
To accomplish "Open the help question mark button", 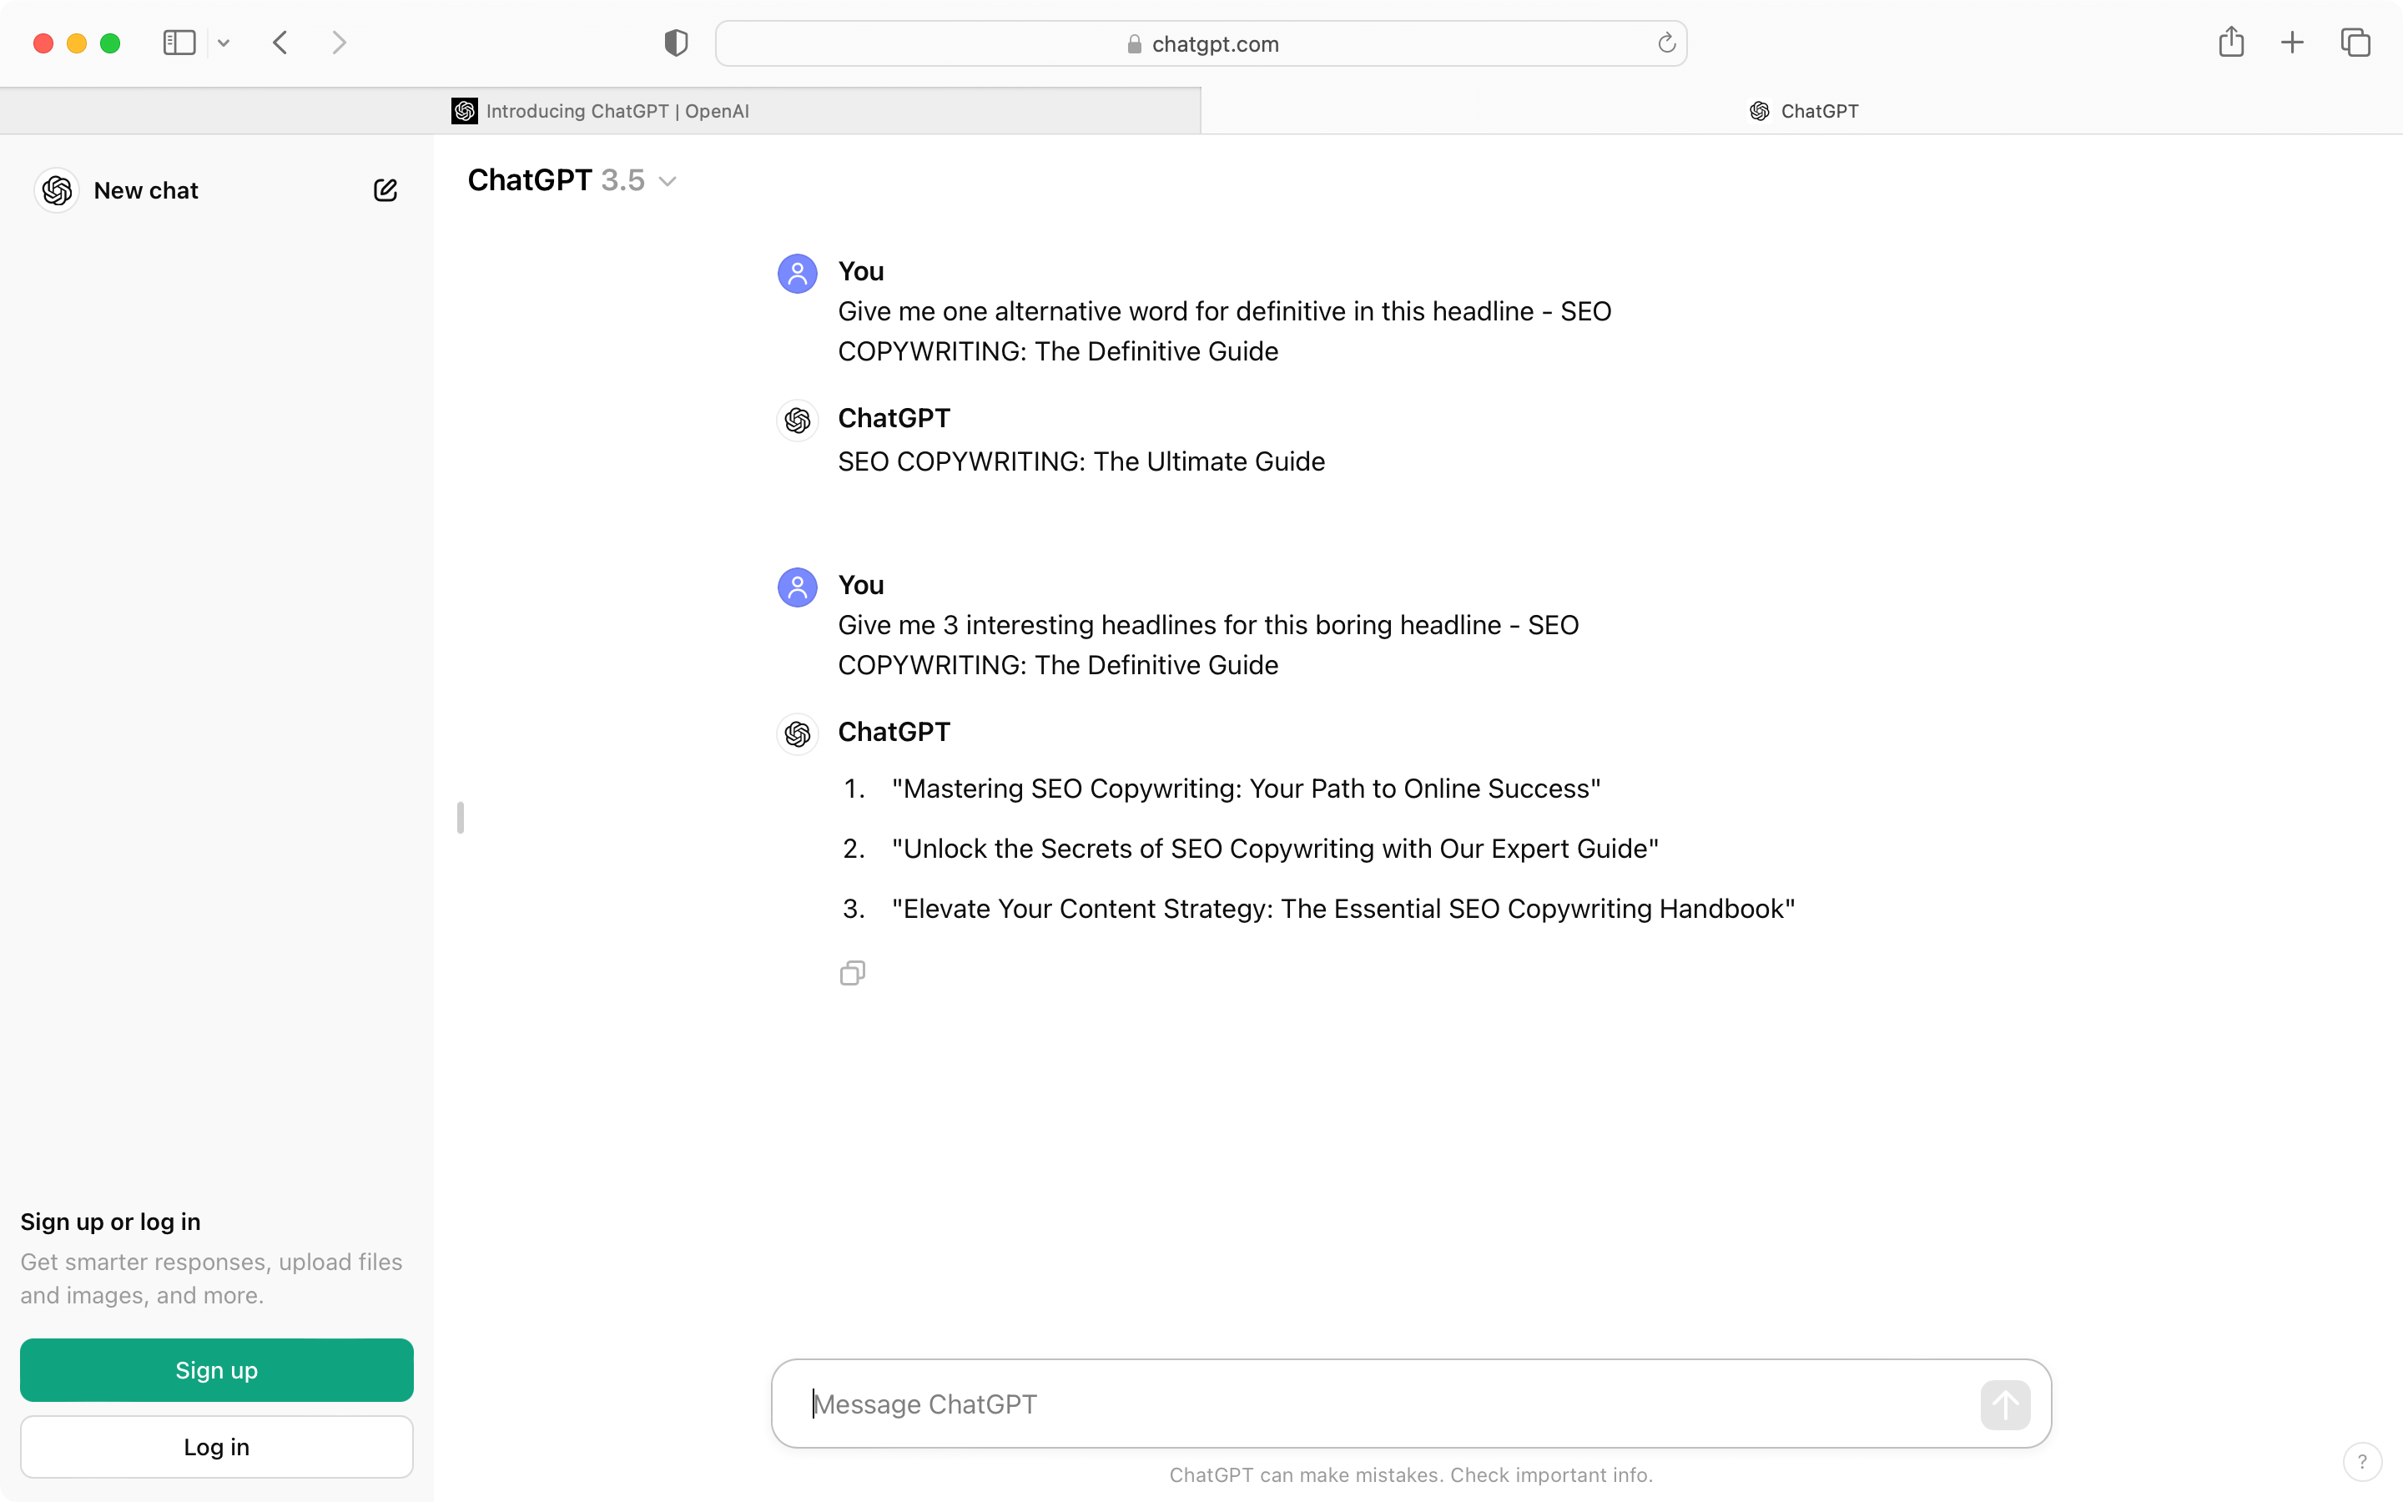I will [x=2362, y=1461].
